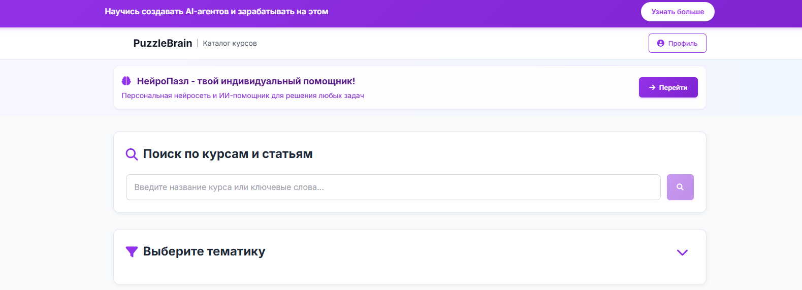This screenshot has height=290, width=802.
Task: Click the user avatar icon in Профиль
Action: pos(660,44)
